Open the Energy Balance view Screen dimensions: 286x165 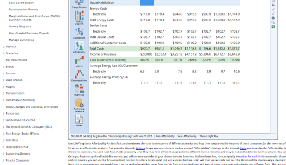(79, 4)
